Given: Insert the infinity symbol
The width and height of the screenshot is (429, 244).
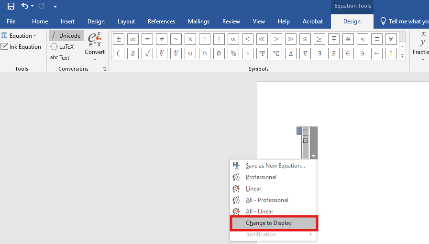Looking at the screenshot, I should tap(133, 39).
